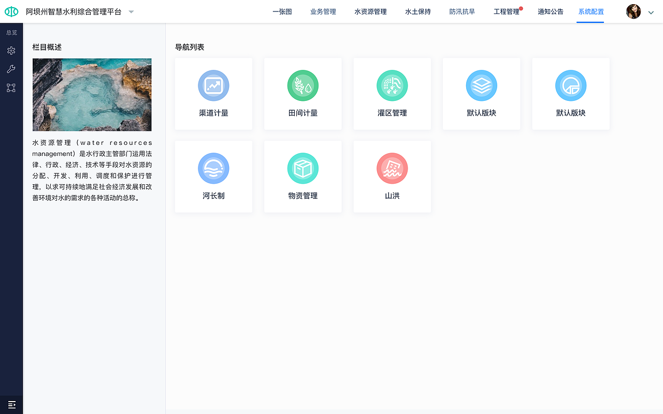
Task: Click the pie icon on second 默认版块 card
Action: click(x=570, y=85)
